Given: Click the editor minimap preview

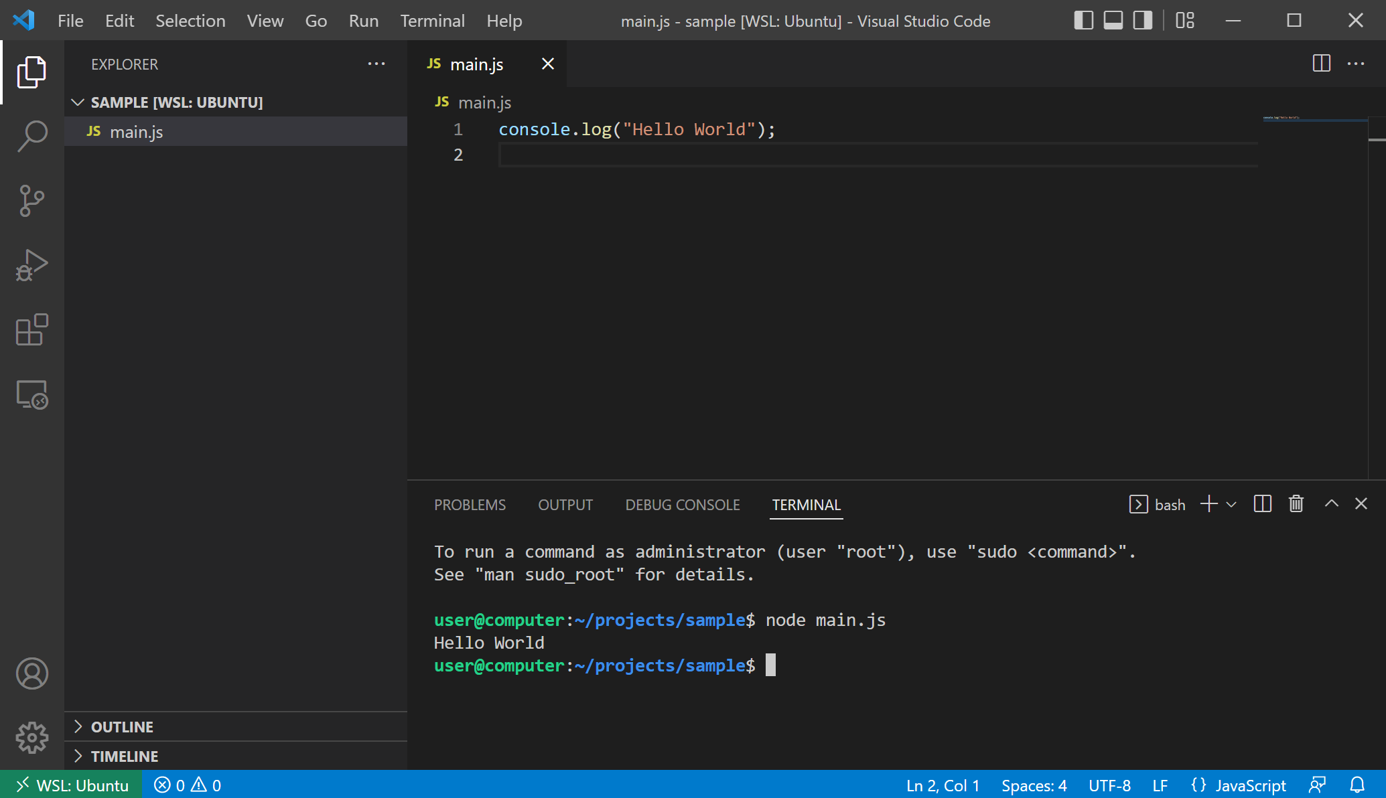Looking at the screenshot, I should click(1281, 118).
